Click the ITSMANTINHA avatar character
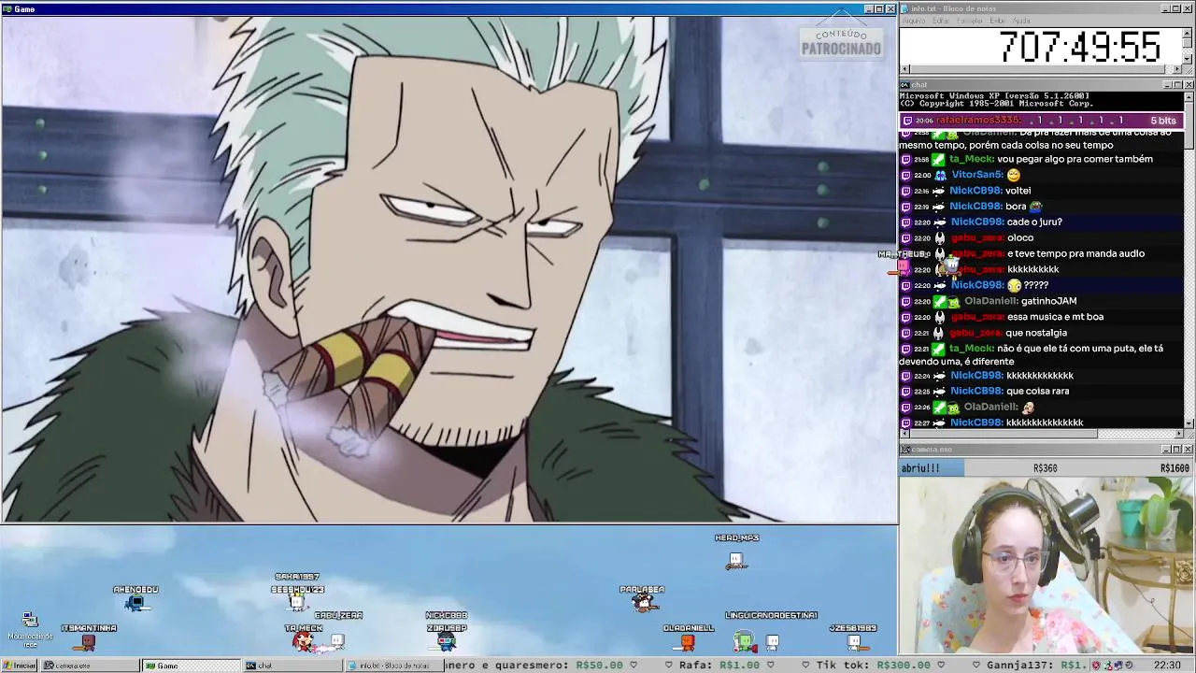The height and width of the screenshot is (673, 1196). (88, 641)
